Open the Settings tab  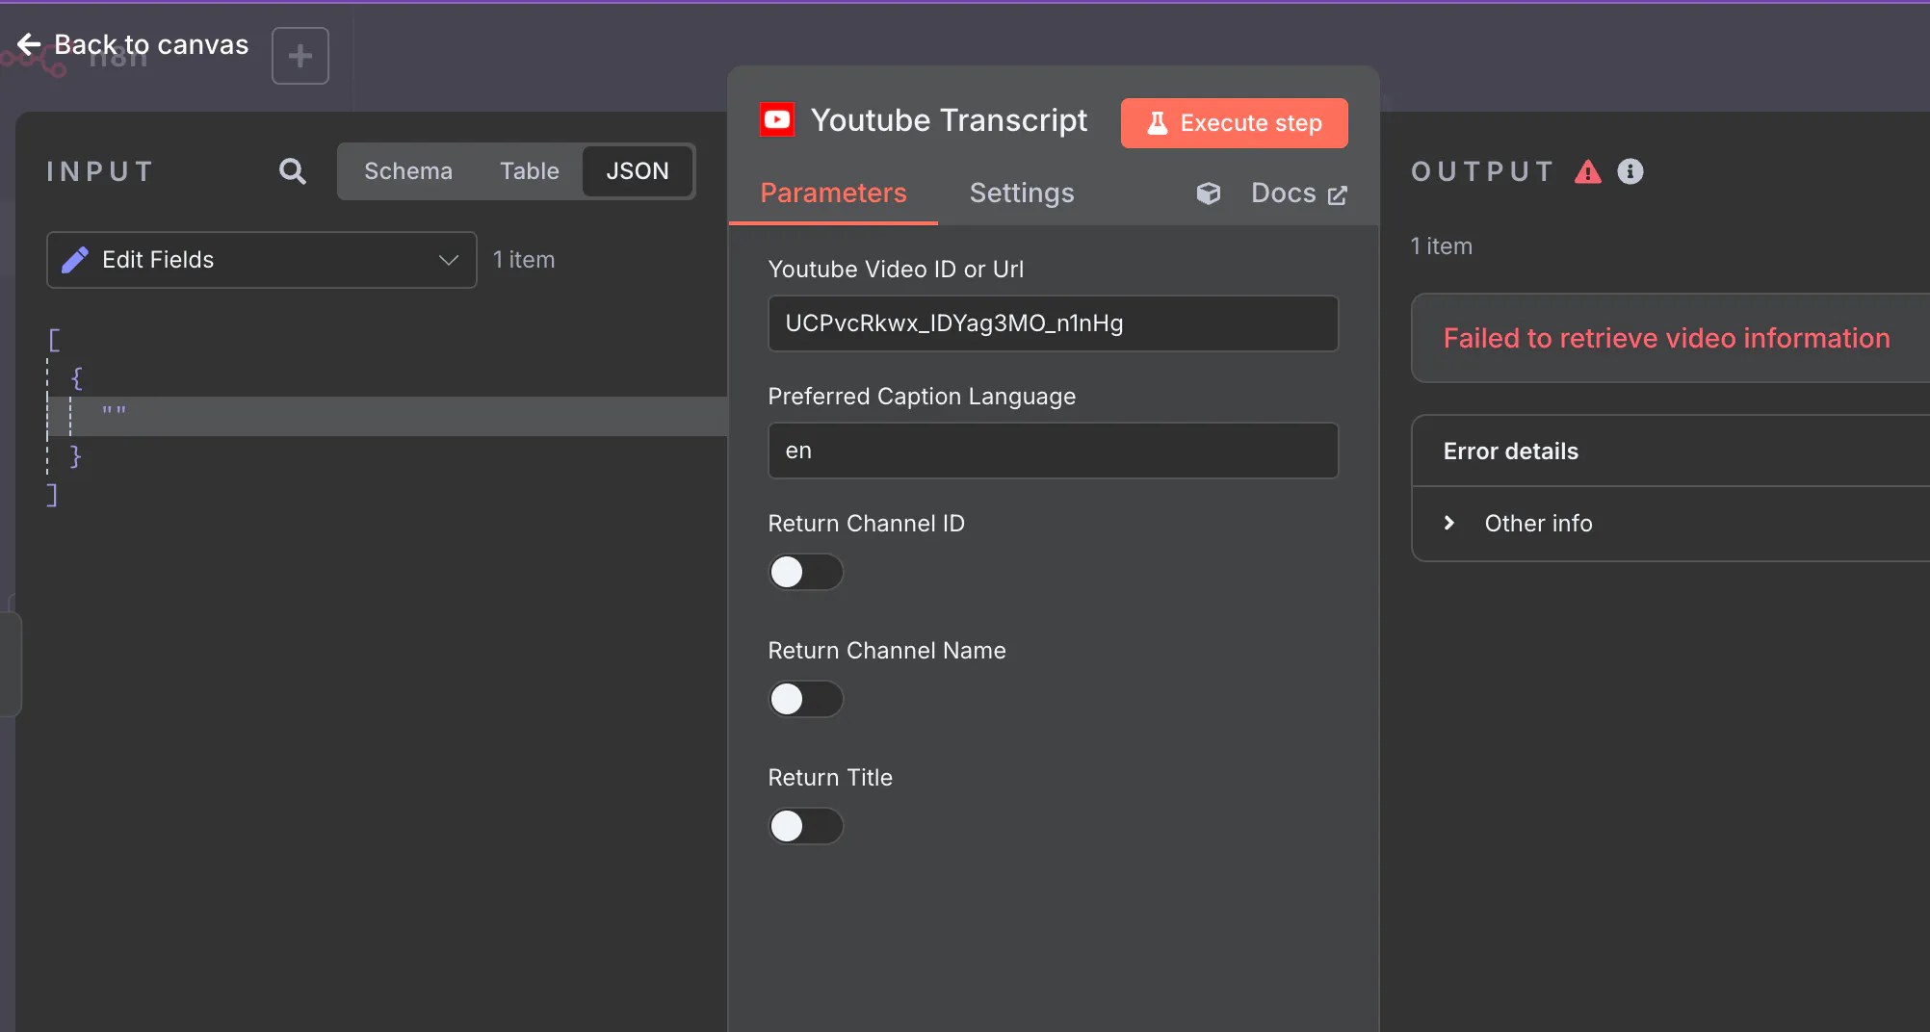[x=1022, y=193]
